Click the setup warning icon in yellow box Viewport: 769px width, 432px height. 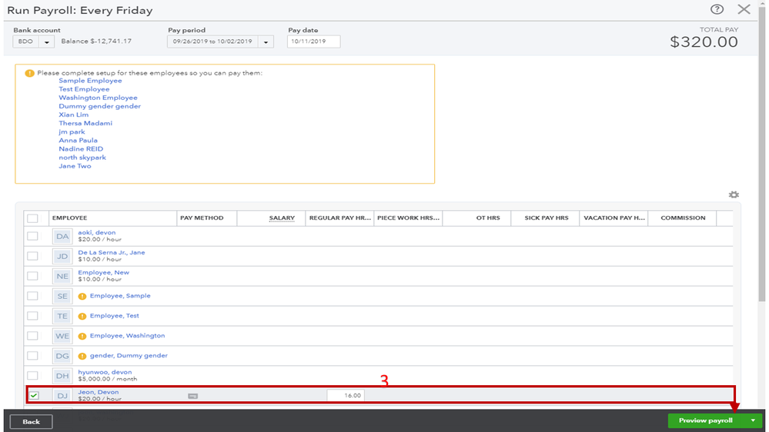29,73
